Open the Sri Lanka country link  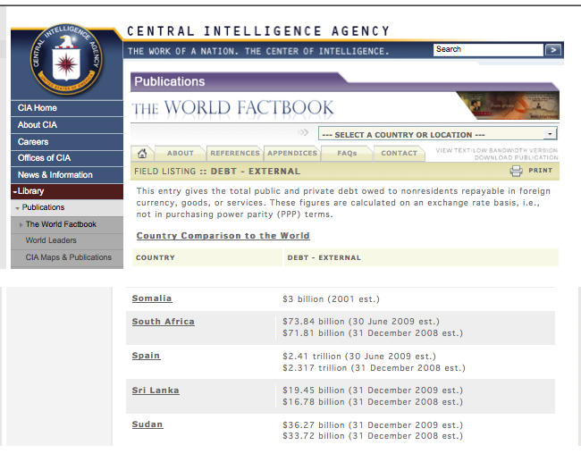[156, 391]
